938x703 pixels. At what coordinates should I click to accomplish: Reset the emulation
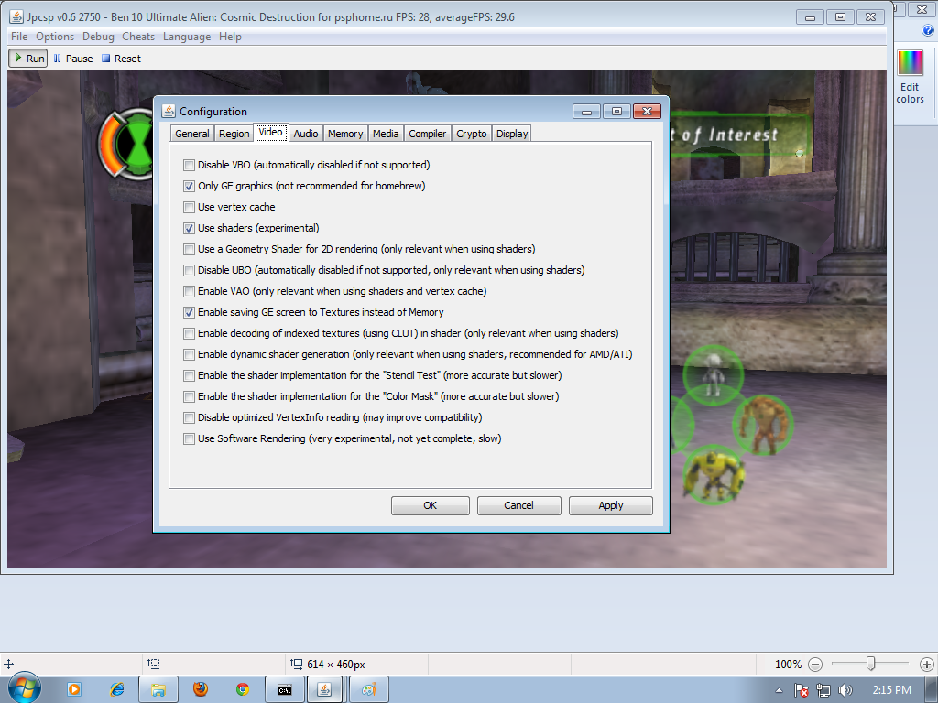coord(121,59)
